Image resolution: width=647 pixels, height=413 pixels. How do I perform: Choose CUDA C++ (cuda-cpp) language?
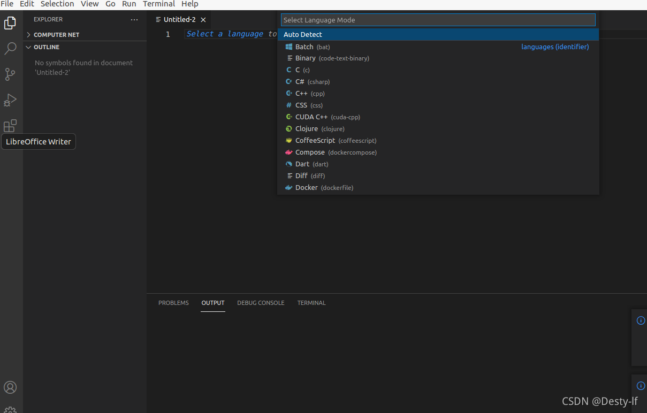(x=438, y=117)
